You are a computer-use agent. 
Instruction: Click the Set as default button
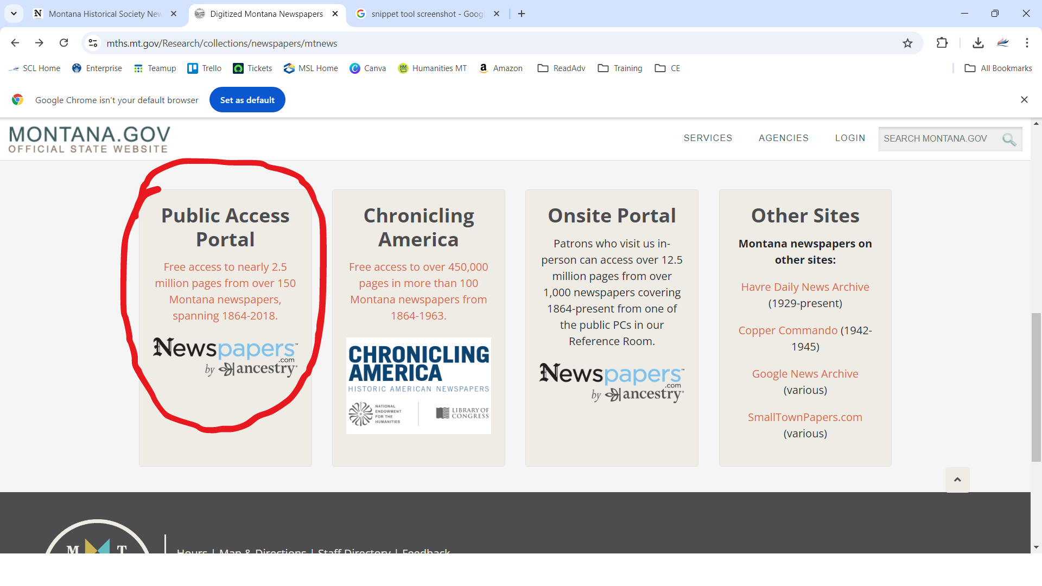pyautogui.click(x=247, y=100)
